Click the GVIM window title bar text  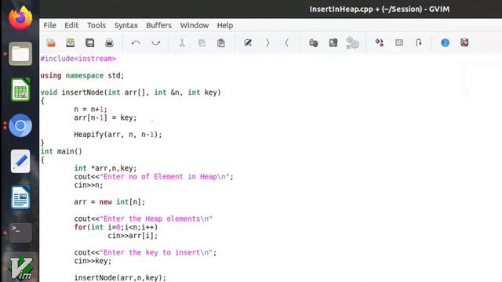[x=380, y=9]
